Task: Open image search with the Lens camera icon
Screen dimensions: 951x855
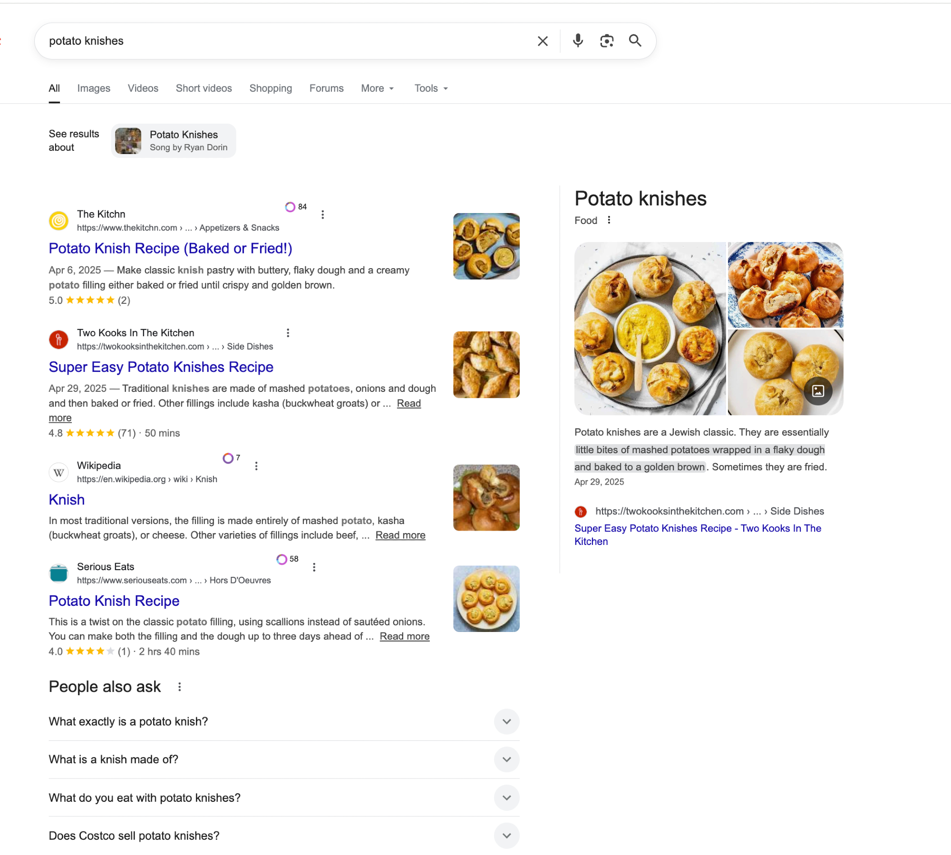Action: [x=607, y=41]
